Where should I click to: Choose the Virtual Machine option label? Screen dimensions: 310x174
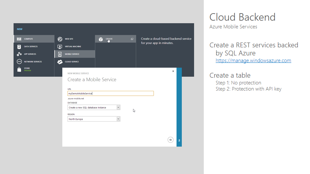coord(73,46)
